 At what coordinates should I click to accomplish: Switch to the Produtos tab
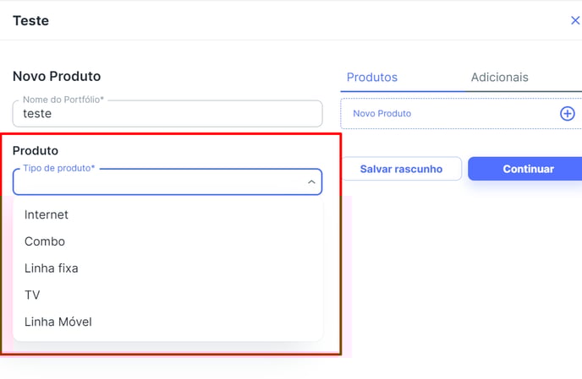point(372,77)
